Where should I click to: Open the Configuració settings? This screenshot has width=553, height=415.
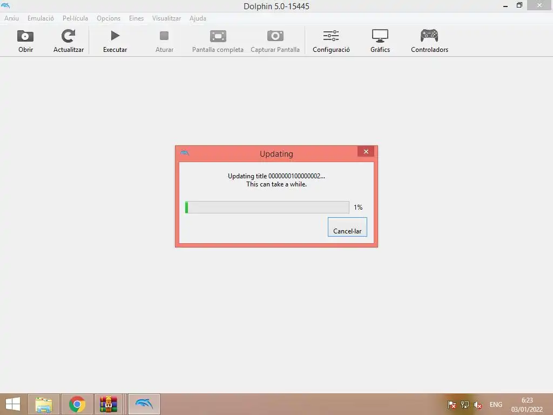pyautogui.click(x=331, y=41)
